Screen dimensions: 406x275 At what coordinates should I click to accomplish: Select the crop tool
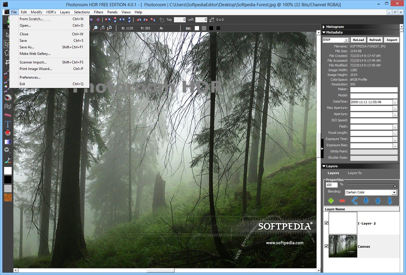click(x=7, y=62)
